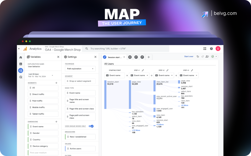Edit Step +1 with pencil icon

tap(143, 70)
